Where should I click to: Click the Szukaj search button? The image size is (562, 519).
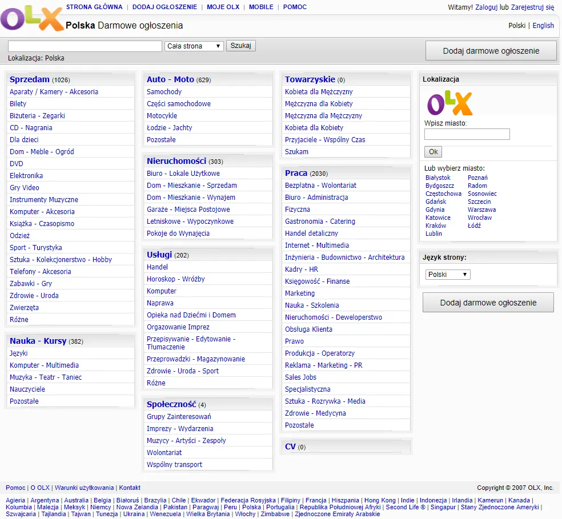(x=241, y=46)
